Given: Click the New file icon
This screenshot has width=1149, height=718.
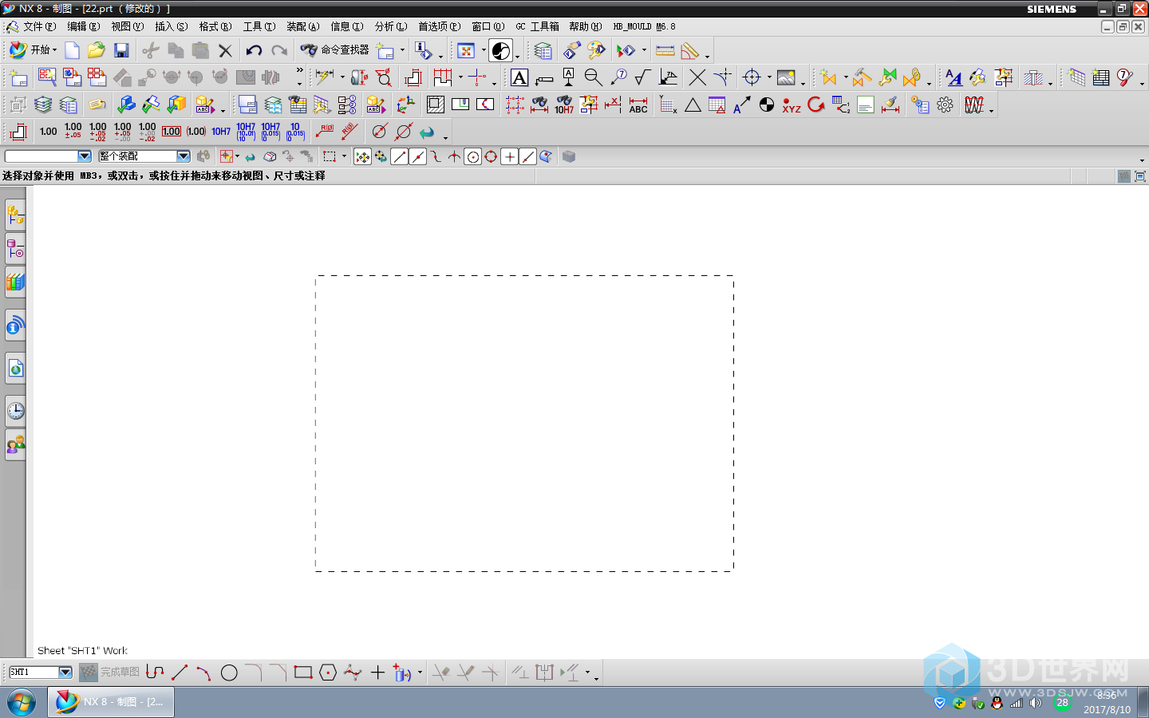Looking at the screenshot, I should click(x=72, y=50).
